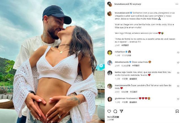Open deiveleonardo username link
Viewport: 180px width, 123px height.
click(122, 62)
